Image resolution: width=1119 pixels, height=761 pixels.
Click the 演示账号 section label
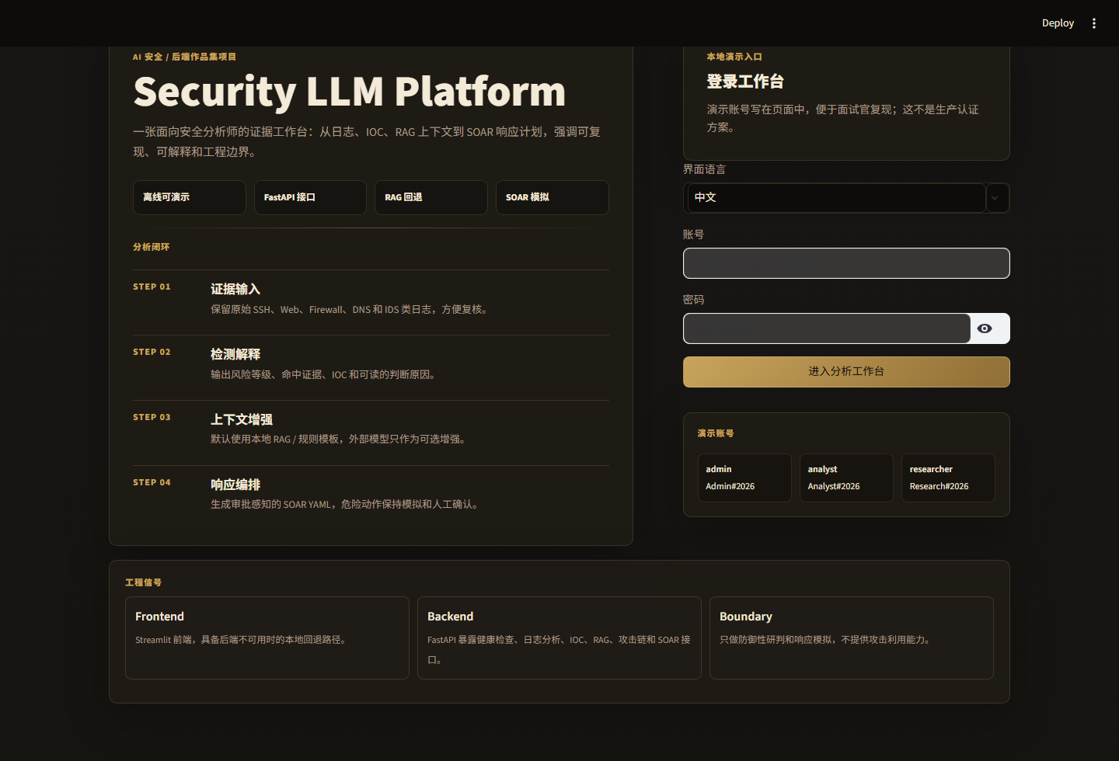tap(716, 433)
